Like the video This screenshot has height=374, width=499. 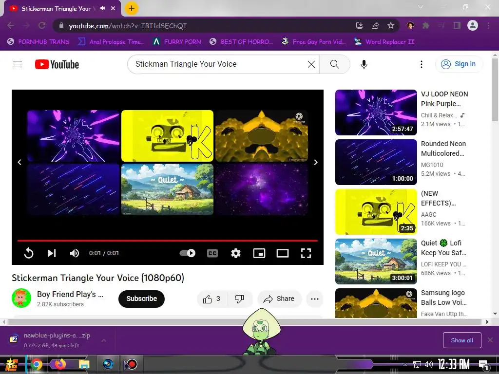pos(212,299)
